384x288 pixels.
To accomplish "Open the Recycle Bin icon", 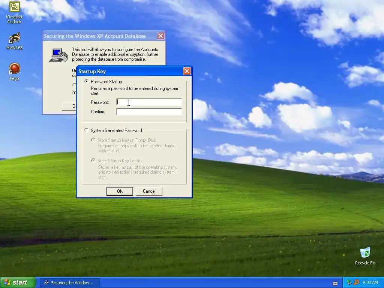I will pos(365,256).
